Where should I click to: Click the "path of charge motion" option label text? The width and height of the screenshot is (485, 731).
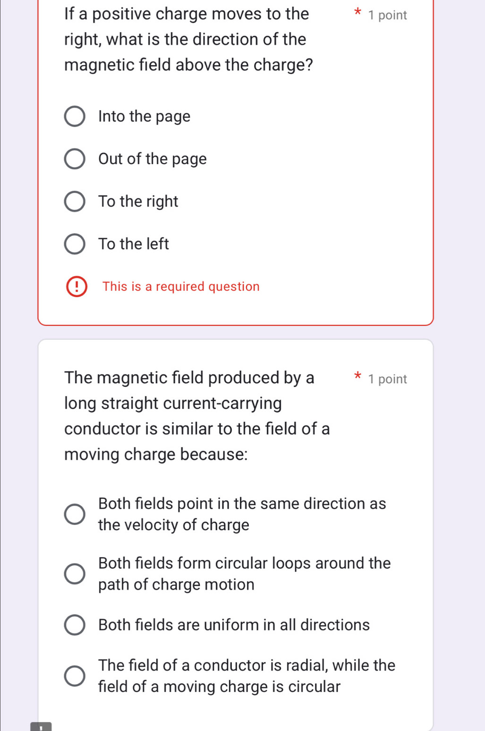click(x=176, y=585)
